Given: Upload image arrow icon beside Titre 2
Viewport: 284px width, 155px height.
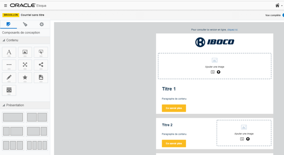Looking at the screenshot, I should [248, 139].
